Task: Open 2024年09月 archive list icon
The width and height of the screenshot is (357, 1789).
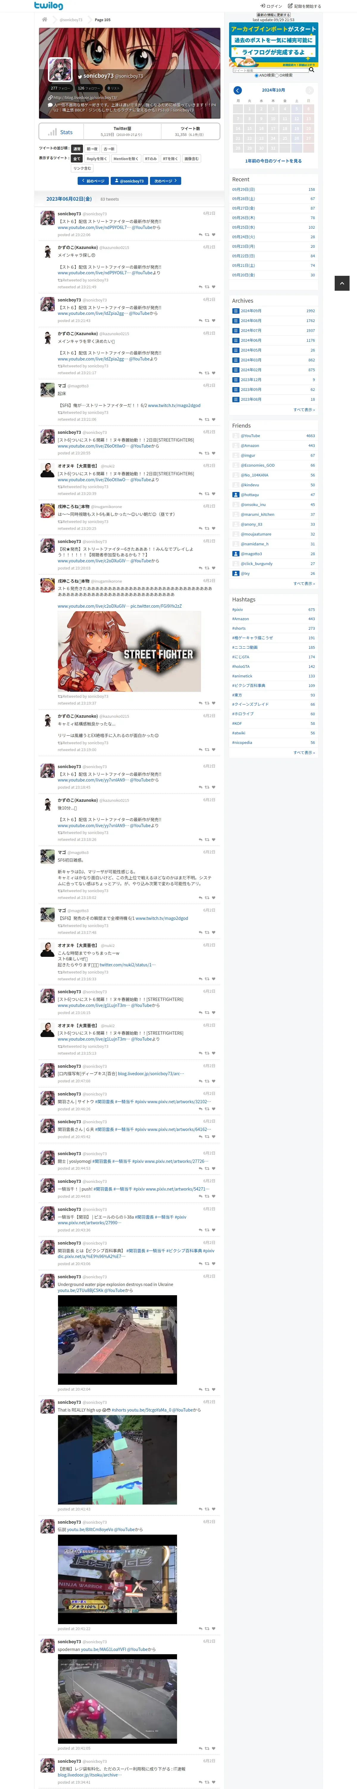Action: [x=236, y=311]
